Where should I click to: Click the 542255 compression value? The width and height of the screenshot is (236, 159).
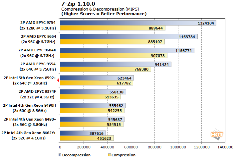(x=115, y=111)
